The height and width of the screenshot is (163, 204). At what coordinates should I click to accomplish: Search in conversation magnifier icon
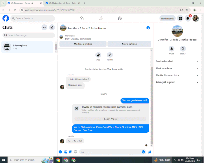183,48
